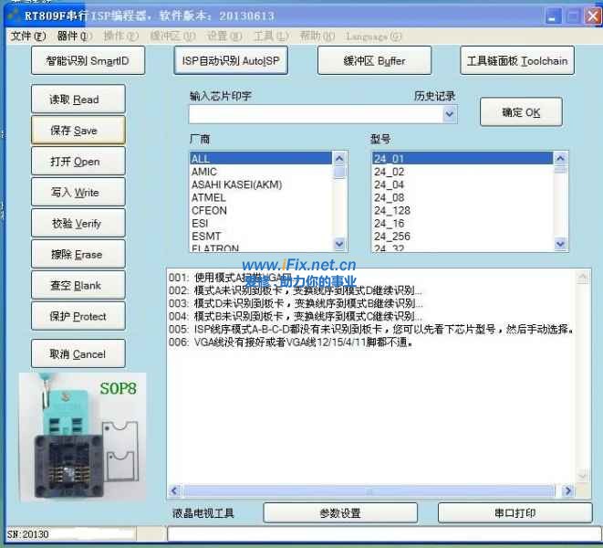
Task: Open the 帮助 menu
Action: pos(317,37)
